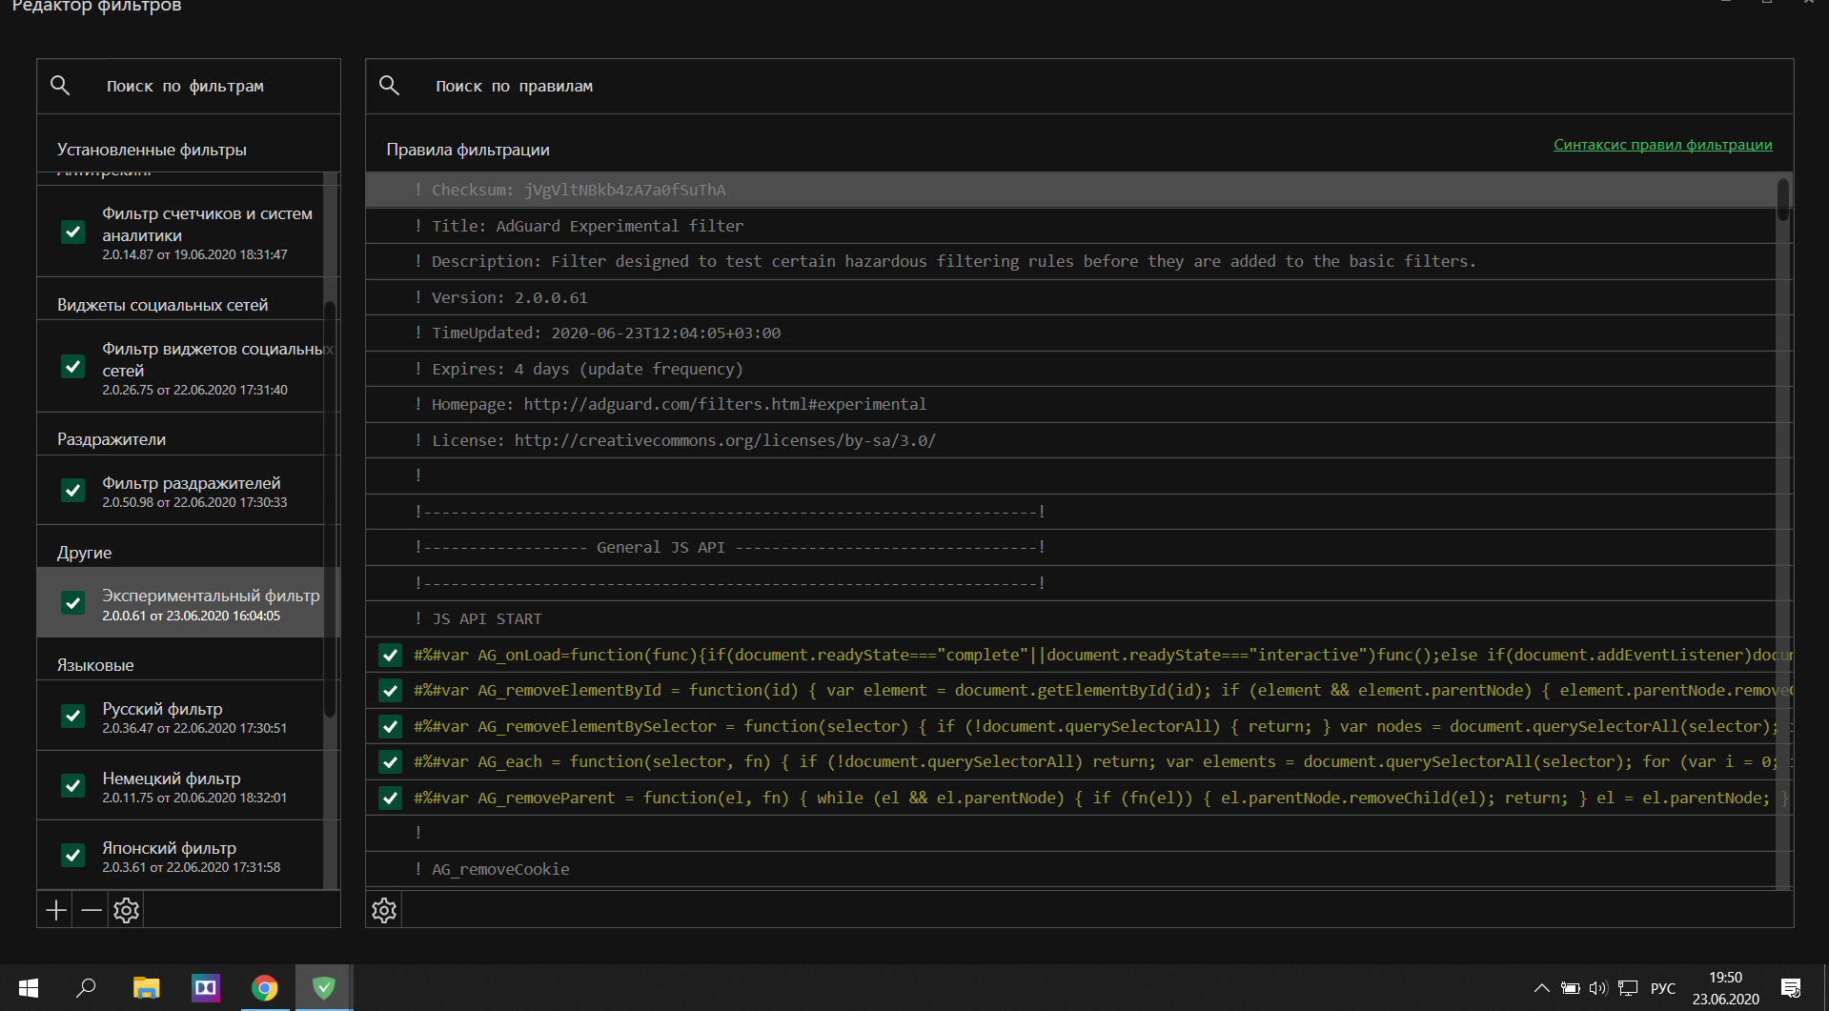The image size is (1829, 1011).
Task: Open filtering rules syntax link
Action: pyautogui.click(x=1662, y=145)
